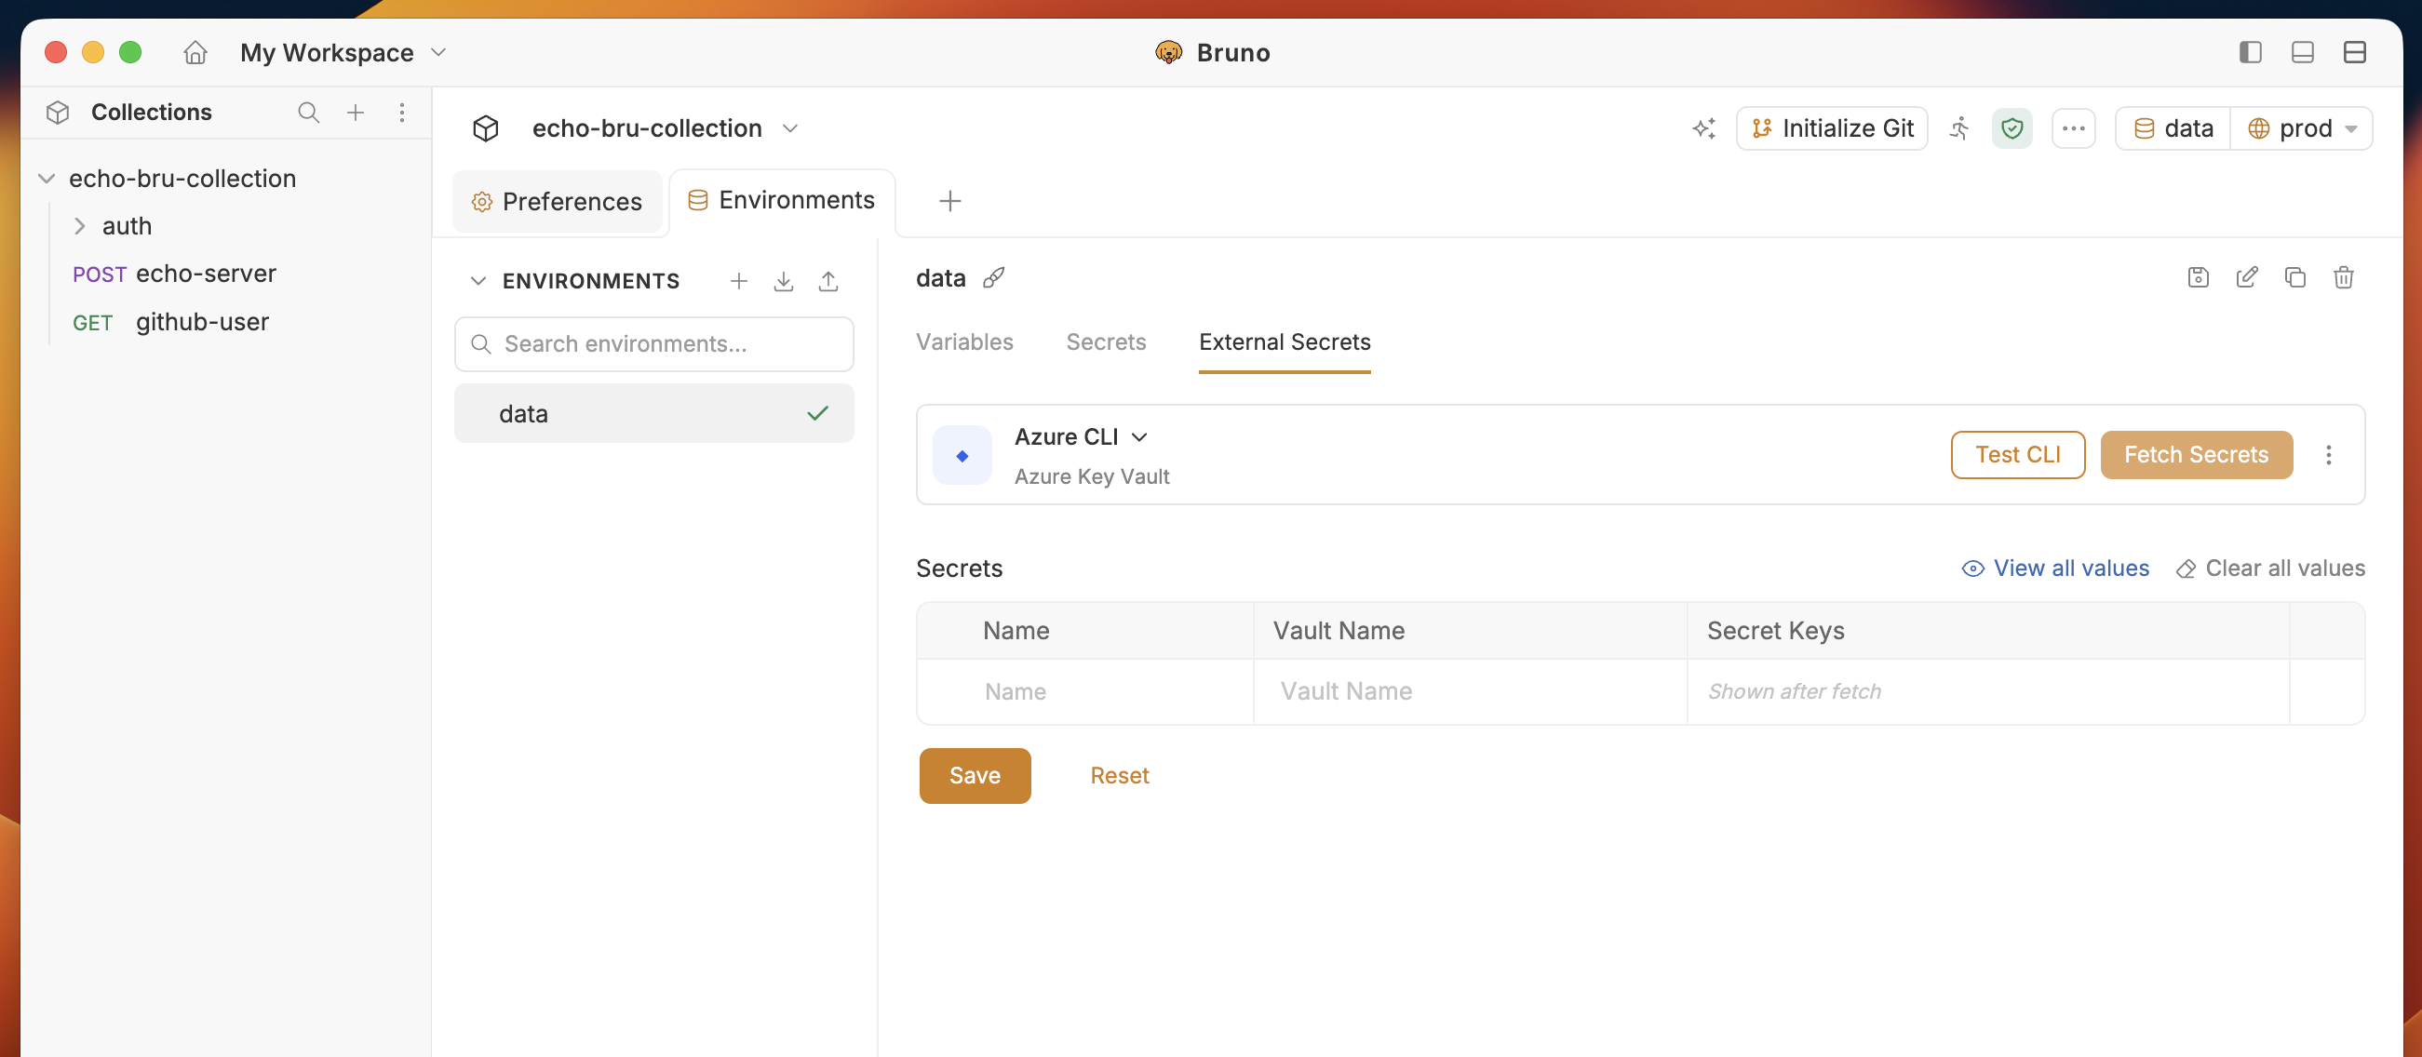
Task: Click the Azure Key Vault provider icon
Action: point(962,456)
